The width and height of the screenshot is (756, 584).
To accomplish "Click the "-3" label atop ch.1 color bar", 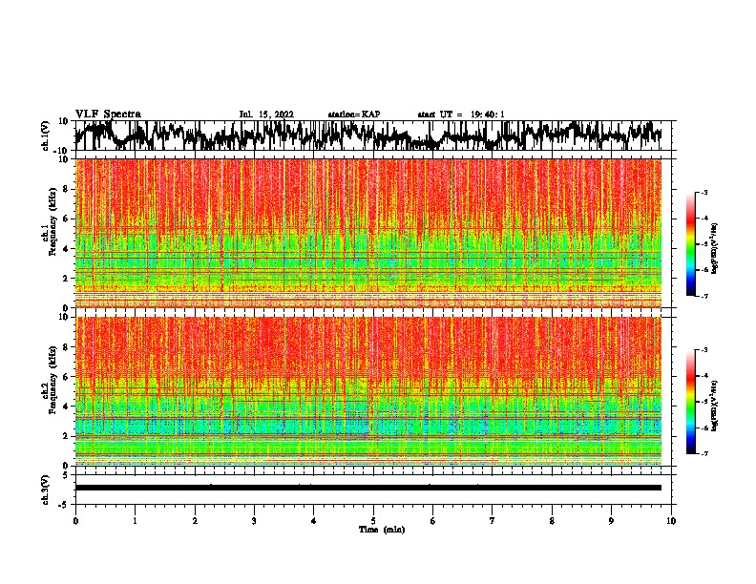I will coord(704,192).
